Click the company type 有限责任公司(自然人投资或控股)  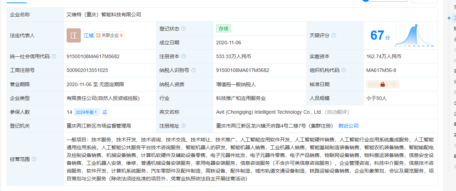[103, 98]
